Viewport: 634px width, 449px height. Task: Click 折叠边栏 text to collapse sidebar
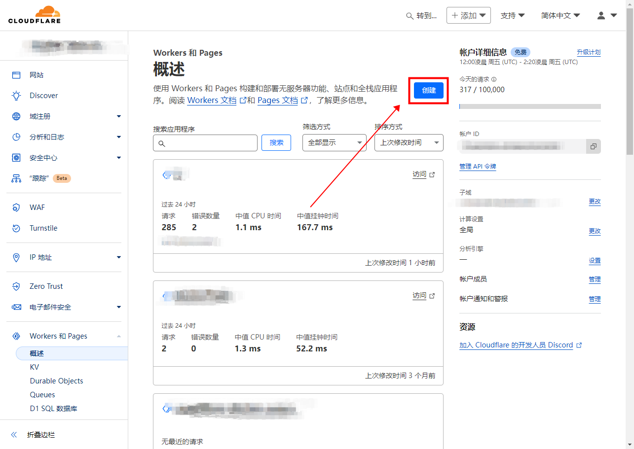pos(41,435)
